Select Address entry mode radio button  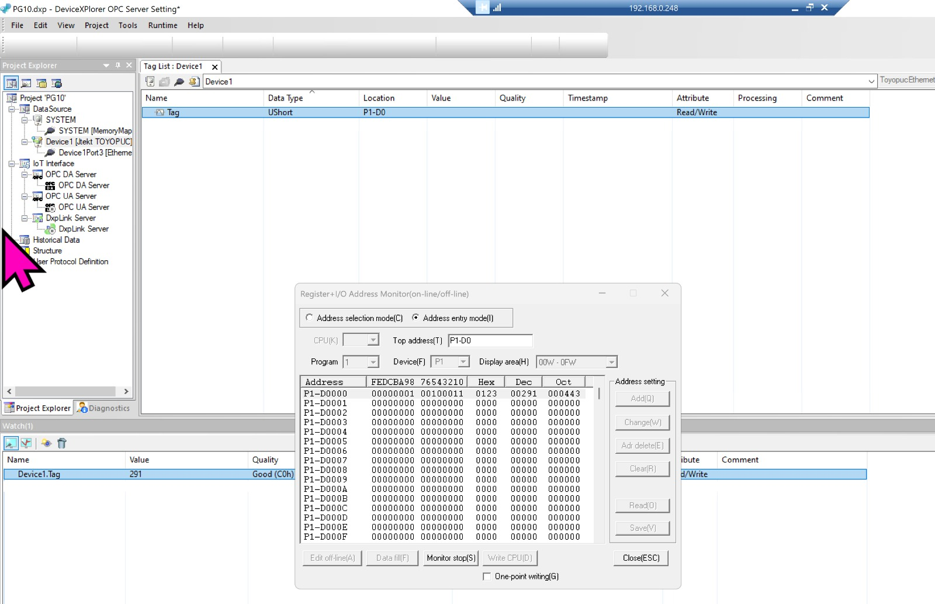point(415,317)
